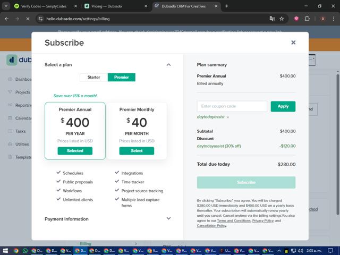Image resolution: width=340 pixels, height=255 pixels.
Task: Open the Privacy Policy link
Action: (263, 221)
